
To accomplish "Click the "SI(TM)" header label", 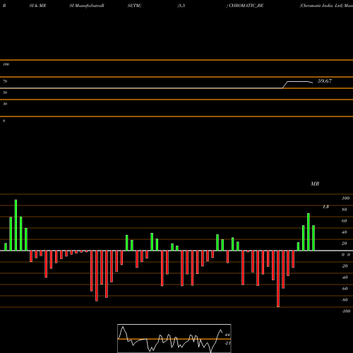I will 134,6.
